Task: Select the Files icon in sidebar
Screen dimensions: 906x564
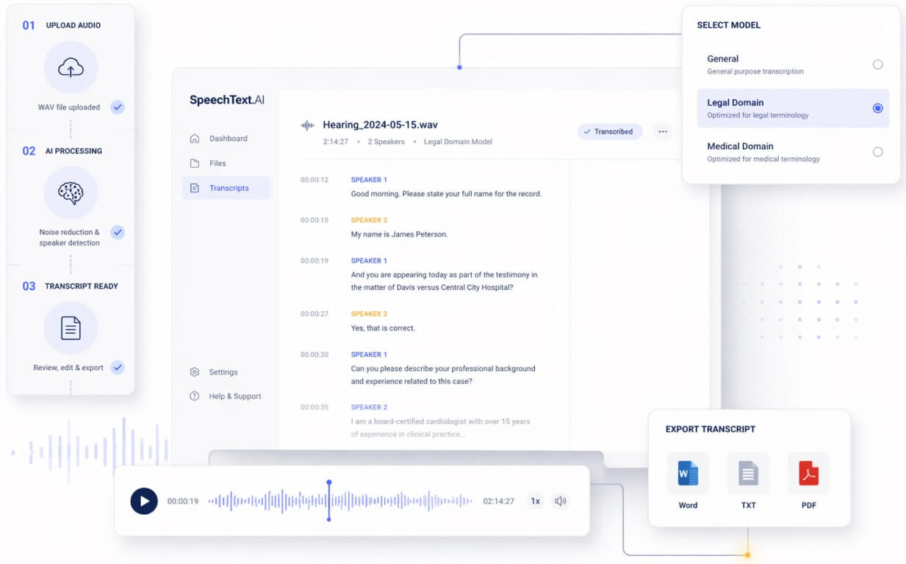Action: point(194,163)
